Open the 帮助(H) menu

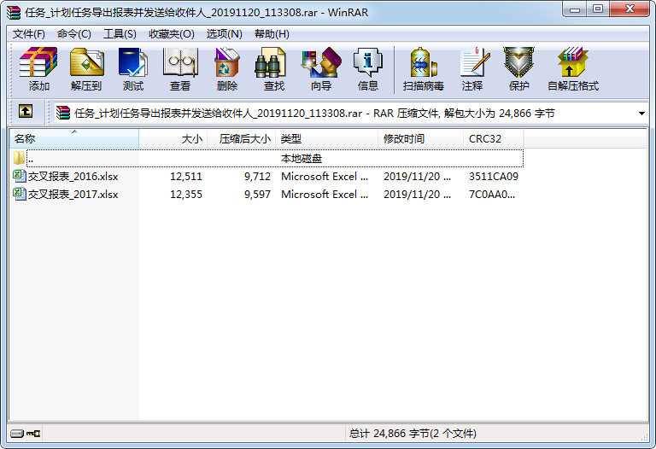[272, 34]
